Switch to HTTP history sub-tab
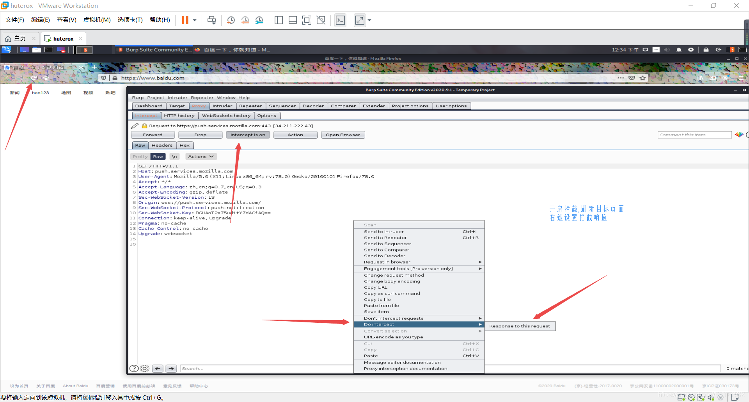749x402 pixels. click(179, 116)
